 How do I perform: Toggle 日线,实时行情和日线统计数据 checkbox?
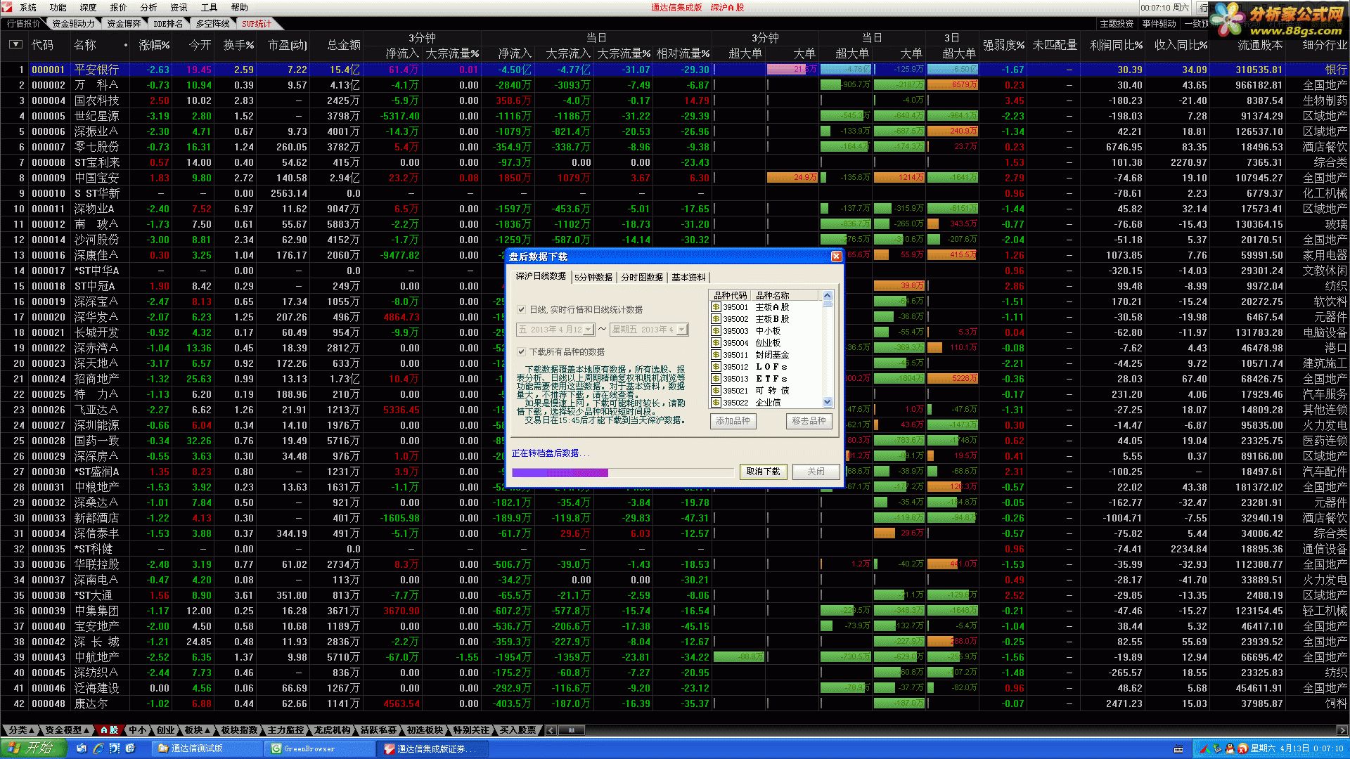[521, 310]
